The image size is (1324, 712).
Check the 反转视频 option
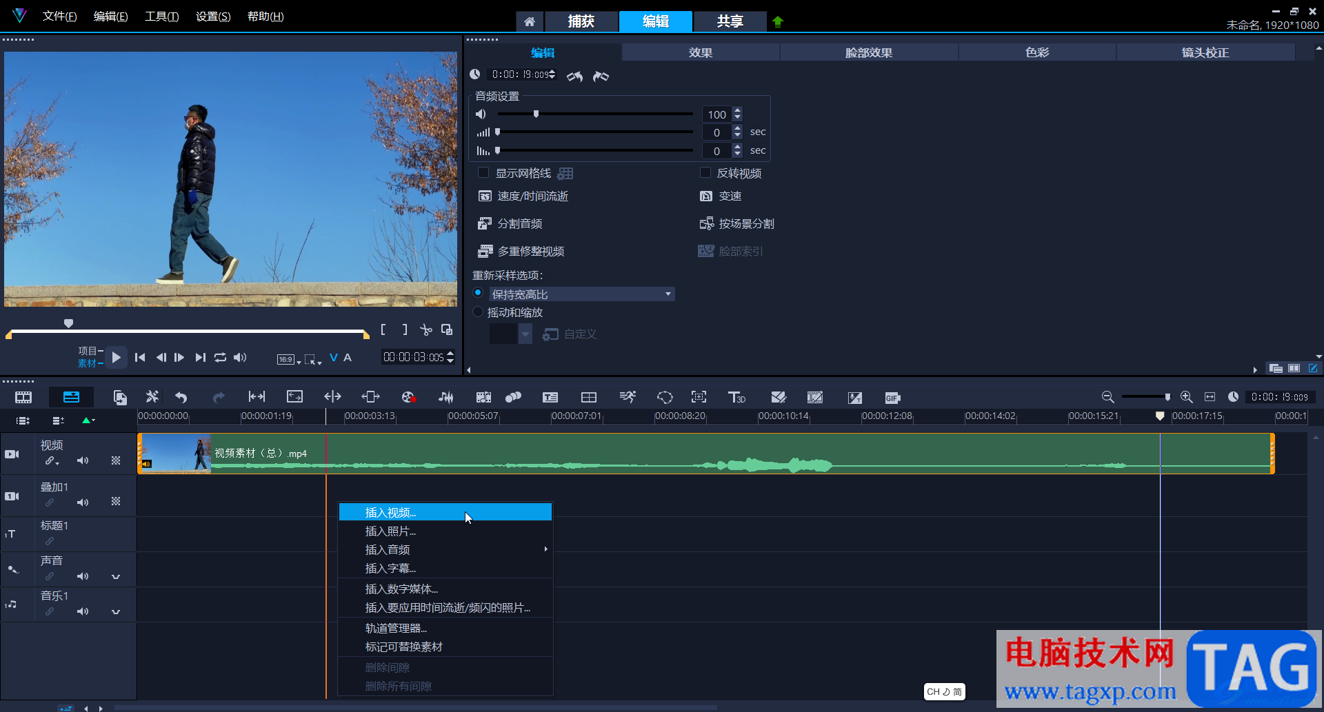click(x=705, y=173)
